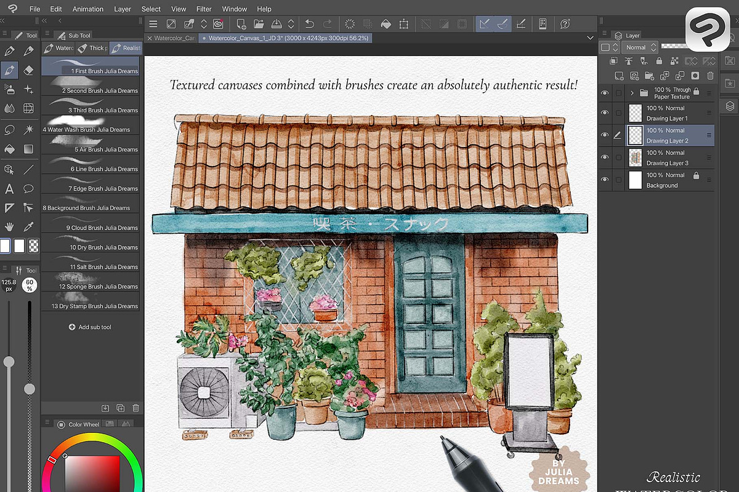This screenshot has width=739, height=492.
Task: Open the Normal blending mode dropdown
Action: click(640, 47)
